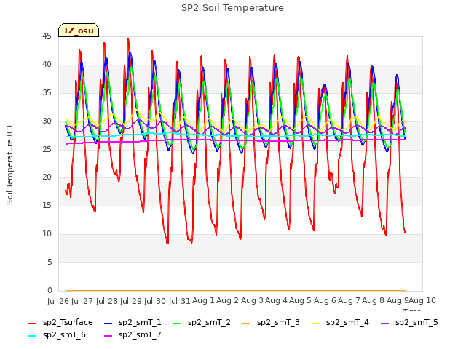Click the orange sp2_smT_3 legend swatch
Viewport: 466px width, 349px height.
point(247,323)
